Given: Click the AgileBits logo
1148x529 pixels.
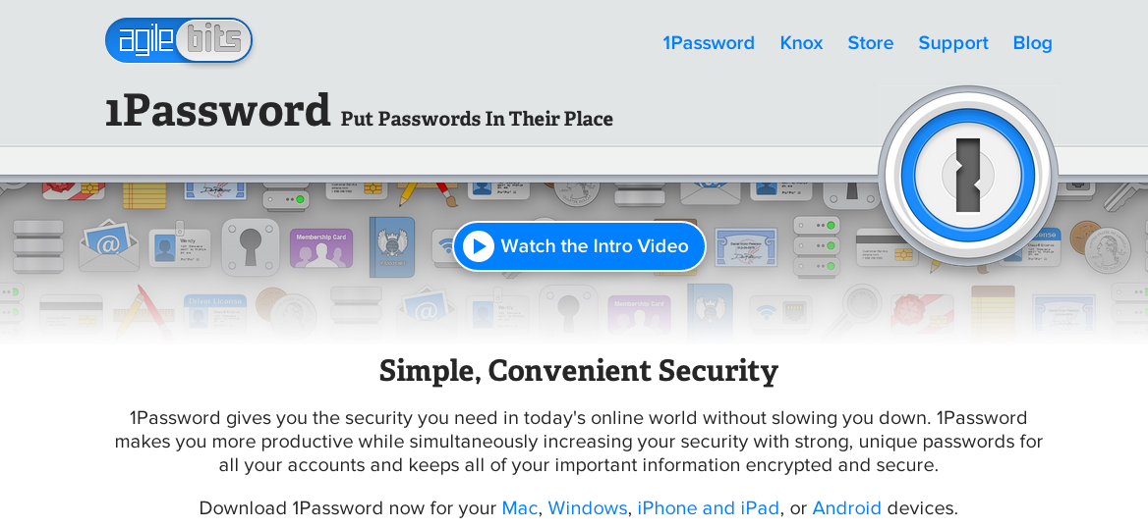Looking at the screenshot, I should pyautogui.click(x=179, y=40).
